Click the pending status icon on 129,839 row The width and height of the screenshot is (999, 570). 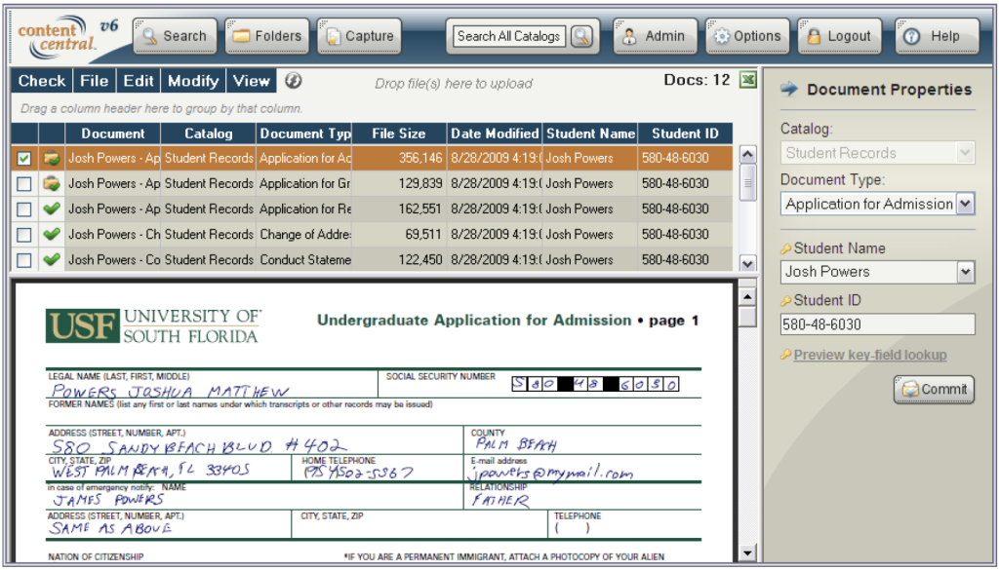click(x=52, y=184)
